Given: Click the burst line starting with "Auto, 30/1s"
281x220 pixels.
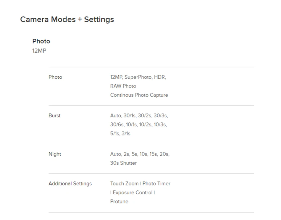Looking at the screenshot, I should pos(139,116).
